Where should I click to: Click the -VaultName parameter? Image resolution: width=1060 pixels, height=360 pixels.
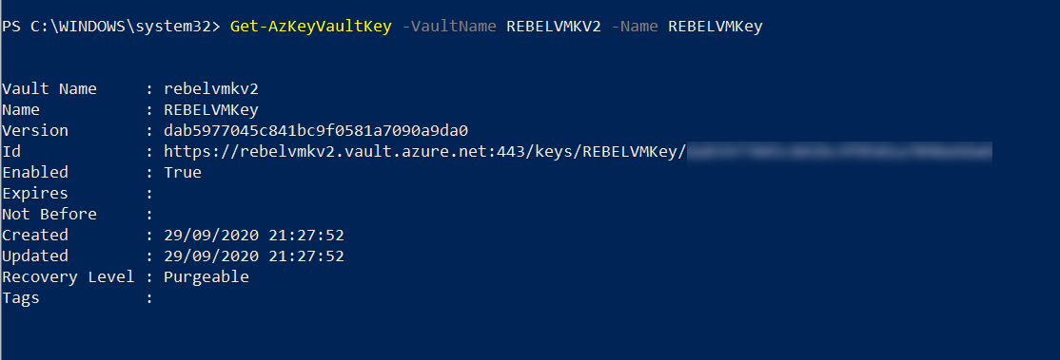449,27
